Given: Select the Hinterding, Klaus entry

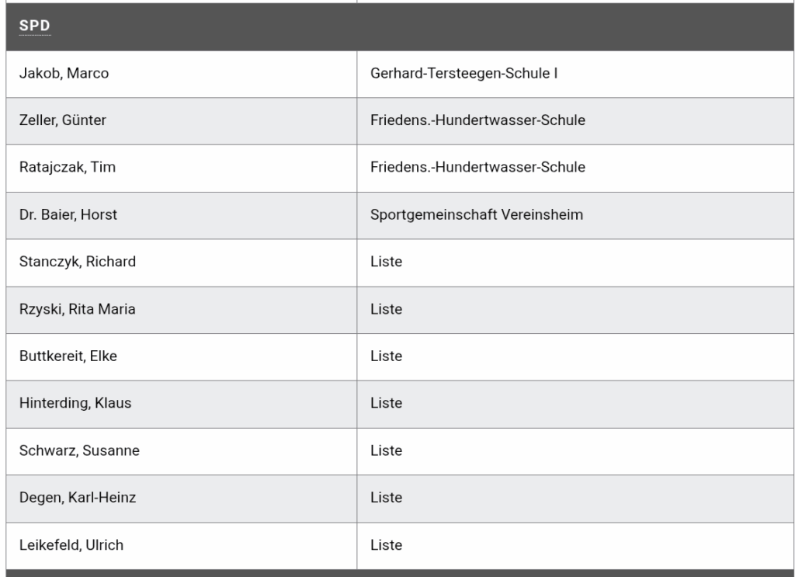Looking at the screenshot, I should 75,403.
